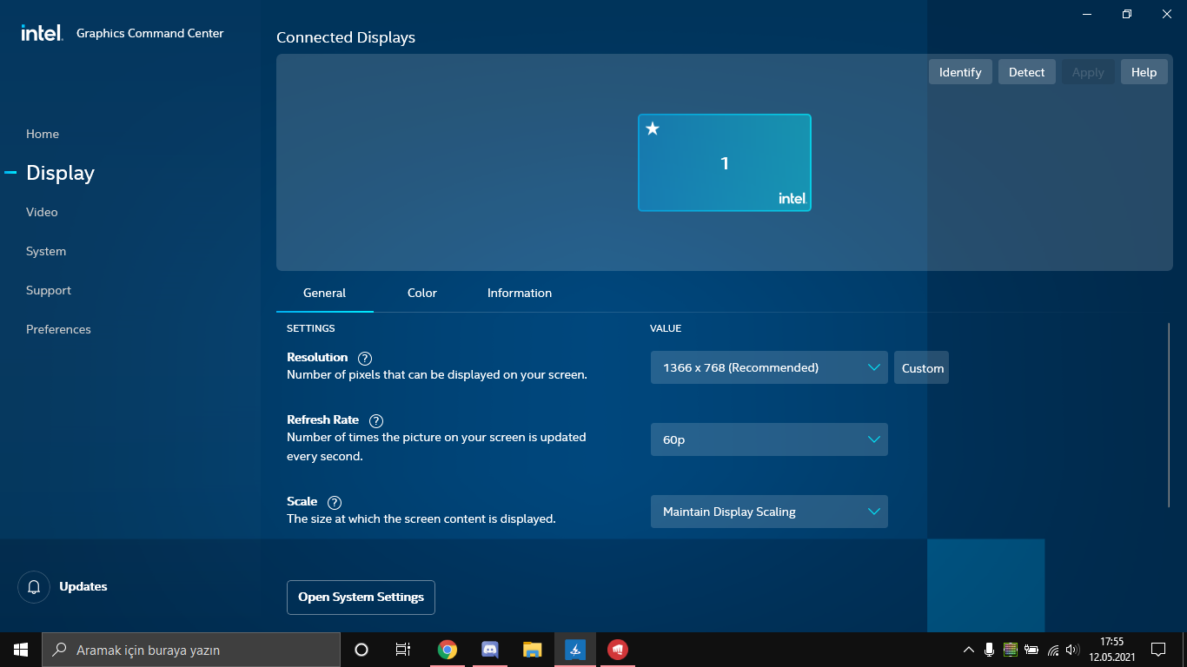Click the Intel Graphics Command Center taskbar icon
Image resolution: width=1187 pixels, height=667 pixels.
[575, 650]
